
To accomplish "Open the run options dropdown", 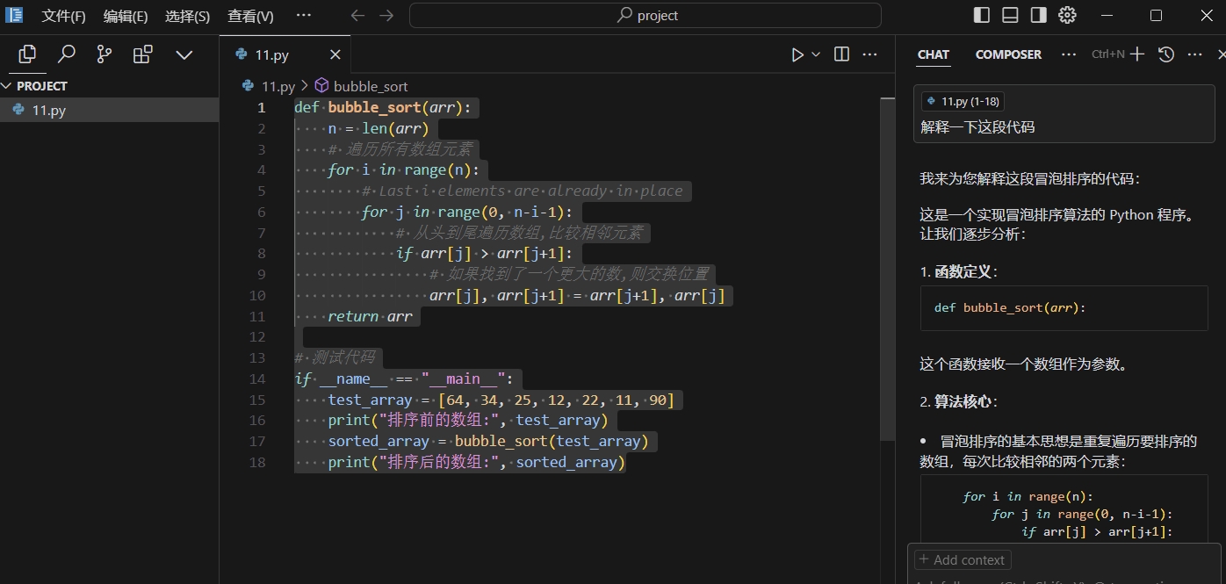I will pos(816,54).
